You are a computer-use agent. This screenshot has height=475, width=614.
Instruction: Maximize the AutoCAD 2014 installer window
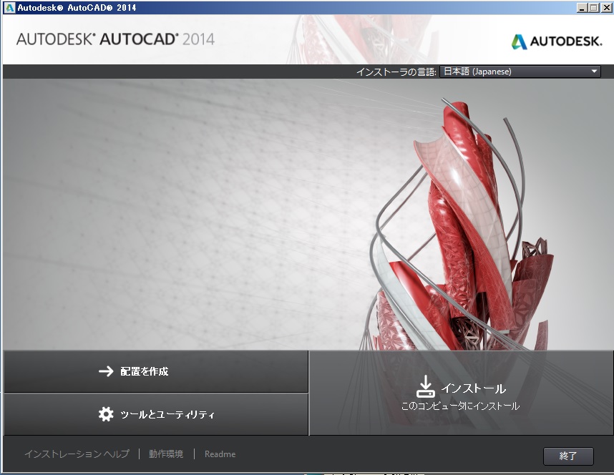[593, 8]
